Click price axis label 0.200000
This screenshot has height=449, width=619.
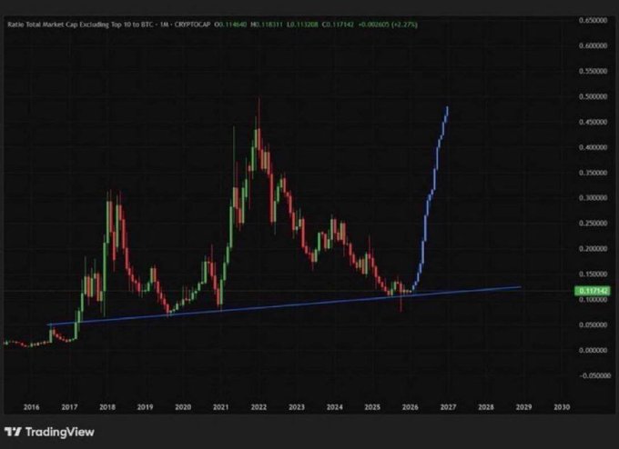tap(593, 249)
